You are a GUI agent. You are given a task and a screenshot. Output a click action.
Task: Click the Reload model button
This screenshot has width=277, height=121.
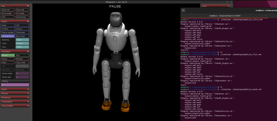[22, 59]
